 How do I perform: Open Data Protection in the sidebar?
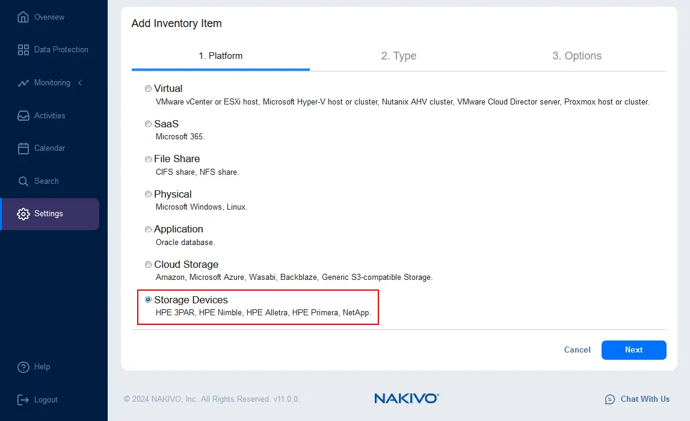pos(61,50)
